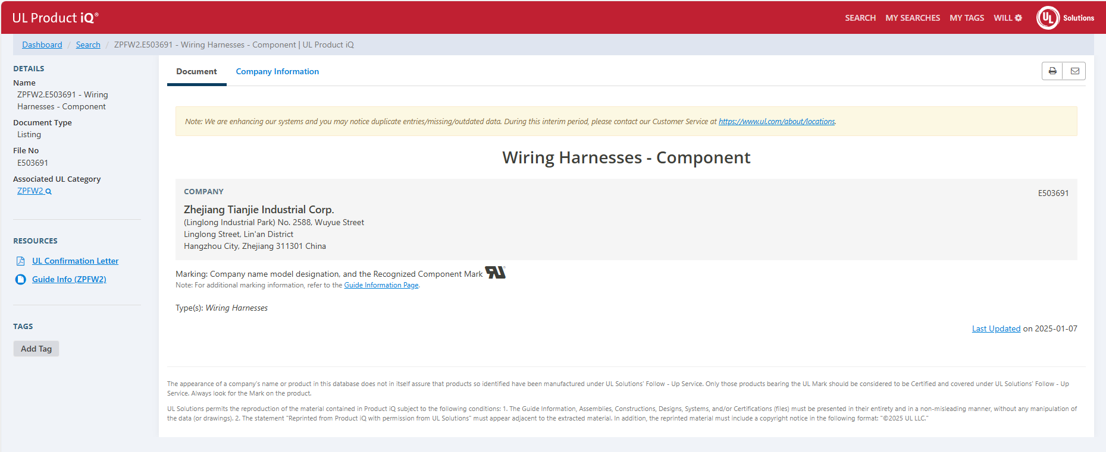Navigate to Dashboard in the breadcrumb

pyautogui.click(x=42, y=45)
